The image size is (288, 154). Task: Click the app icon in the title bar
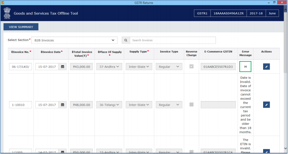3,3
